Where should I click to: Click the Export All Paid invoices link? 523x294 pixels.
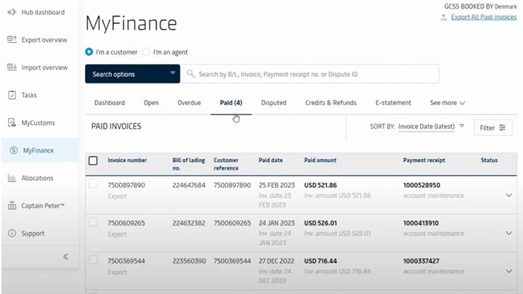click(483, 17)
